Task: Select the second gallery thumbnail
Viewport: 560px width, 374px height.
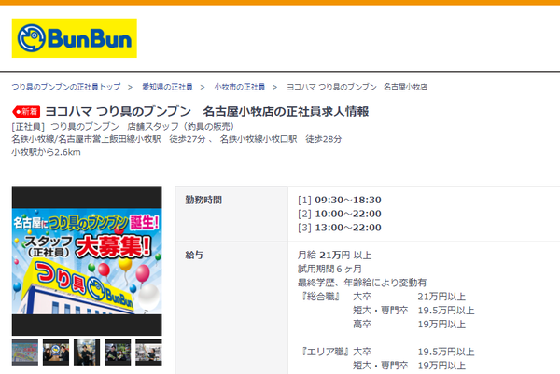Action: (56, 353)
